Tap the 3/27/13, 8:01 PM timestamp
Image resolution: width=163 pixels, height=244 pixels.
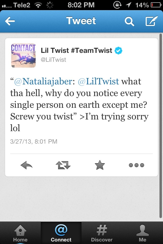tap(34, 142)
